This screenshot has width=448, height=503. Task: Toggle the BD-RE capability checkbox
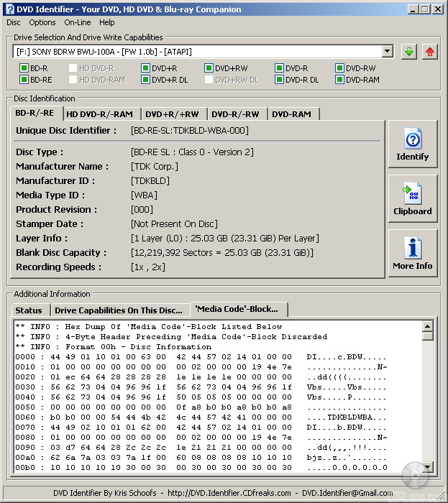(x=24, y=80)
